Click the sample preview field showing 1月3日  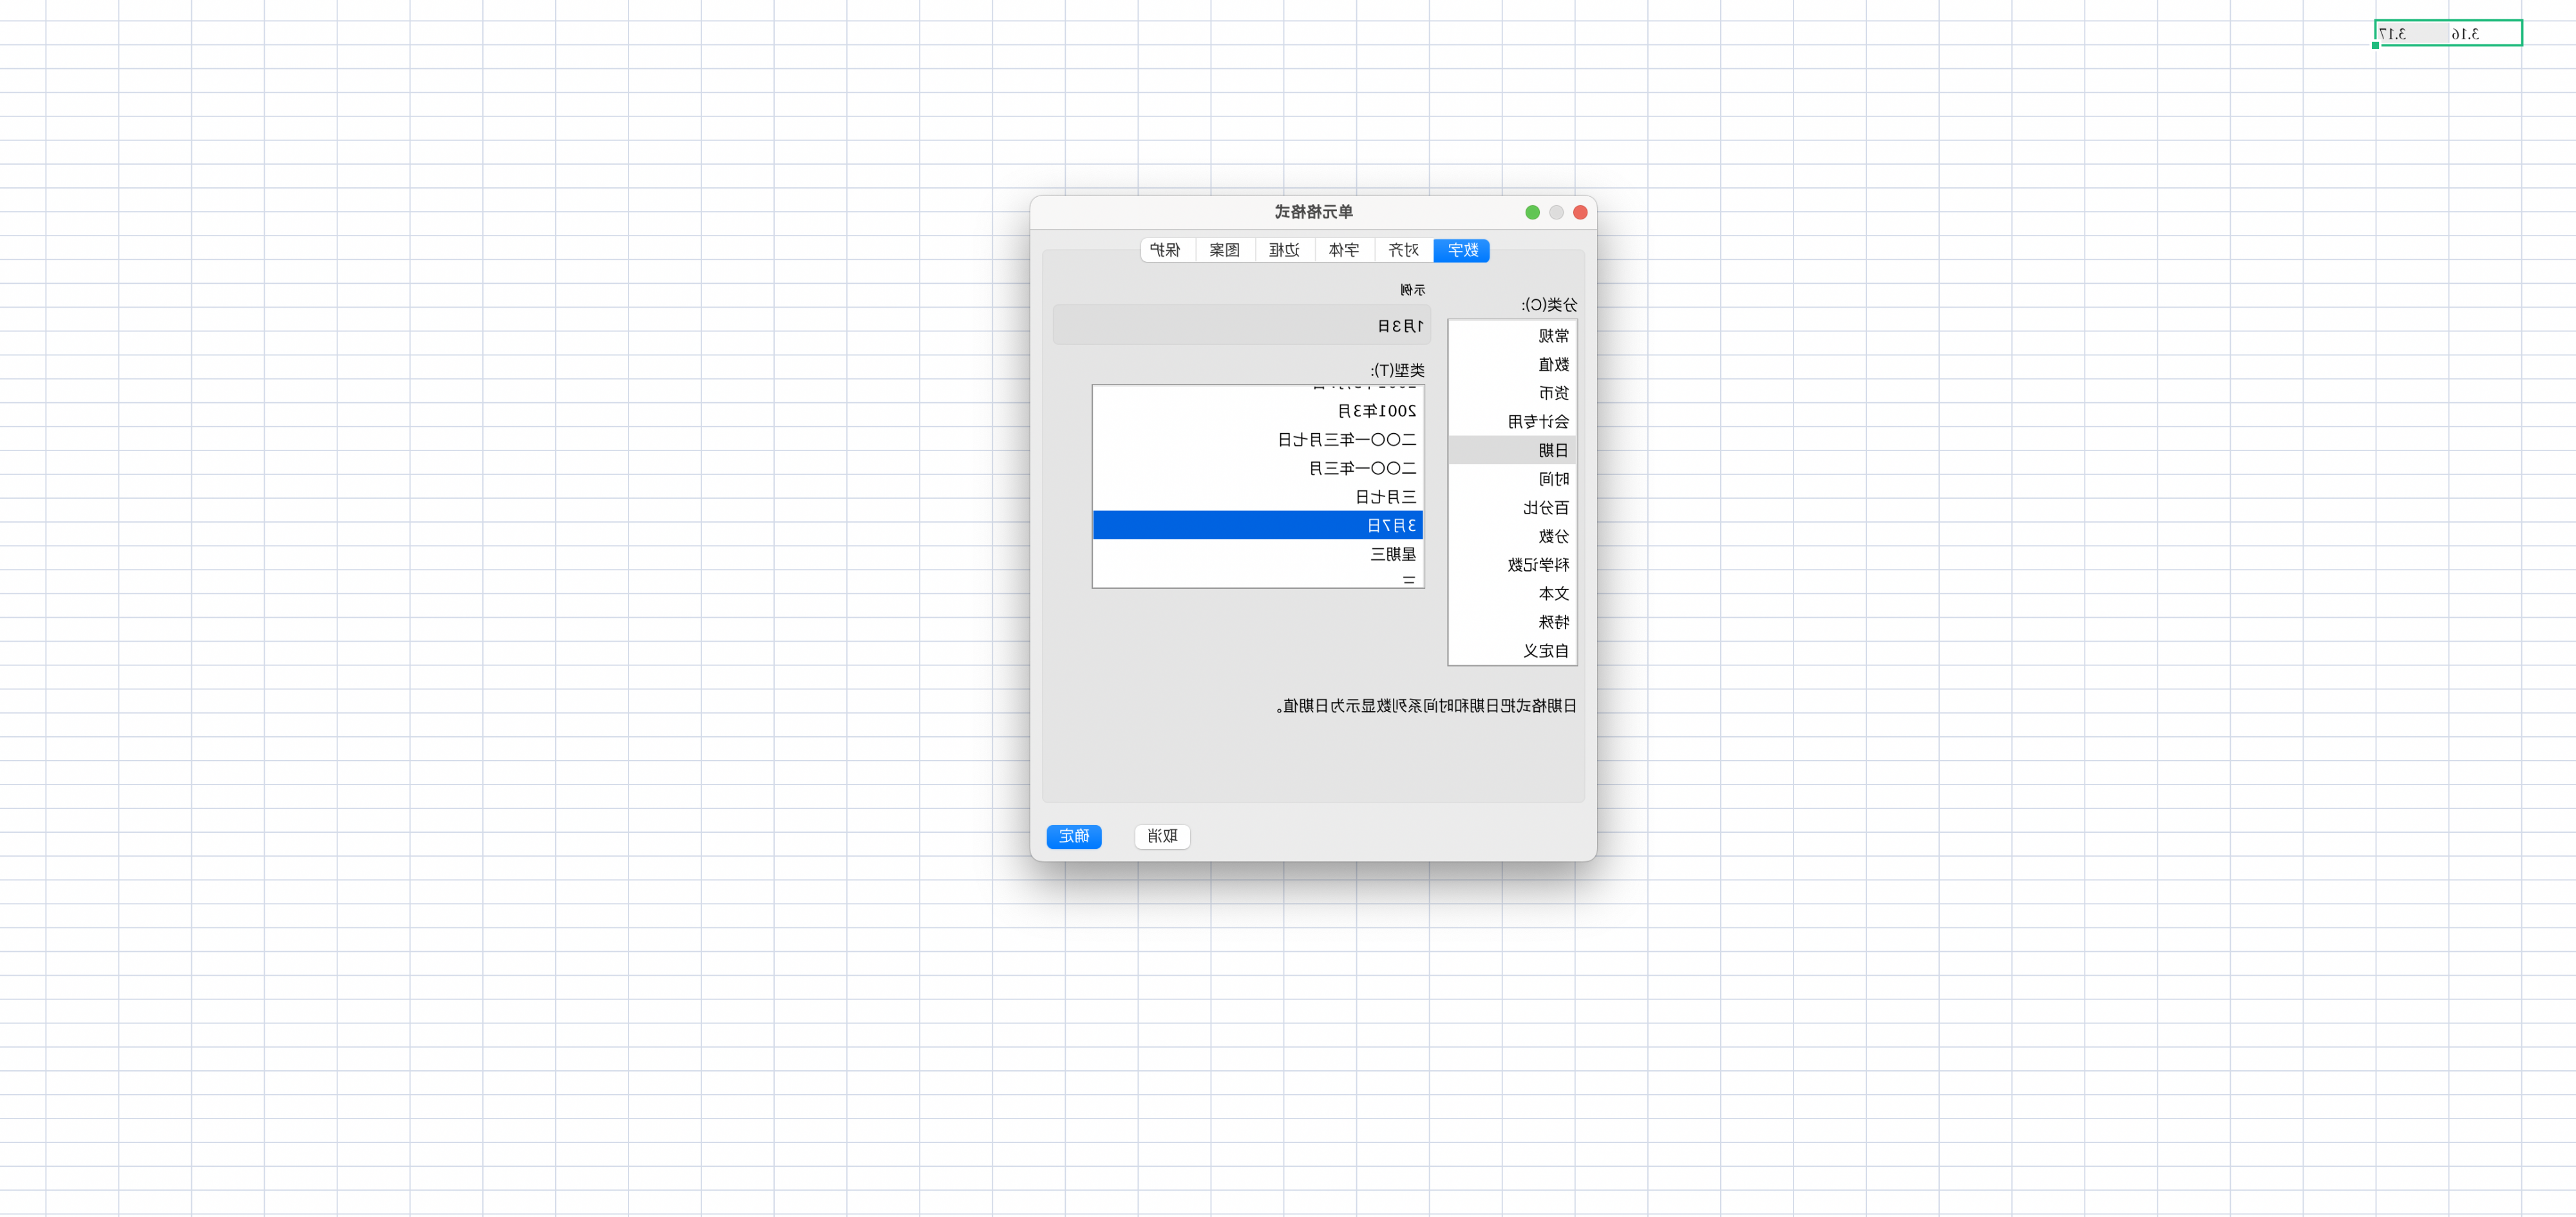(1242, 326)
